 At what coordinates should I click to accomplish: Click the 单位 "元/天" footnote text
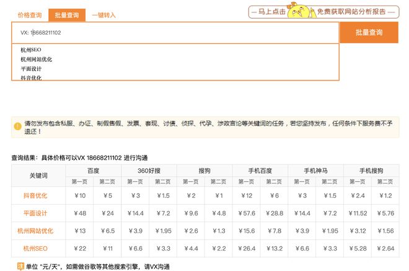(x=98, y=267)
